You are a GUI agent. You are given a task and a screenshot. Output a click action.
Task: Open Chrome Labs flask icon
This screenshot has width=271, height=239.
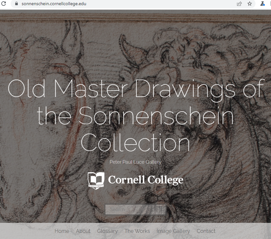tap(263, 4)
